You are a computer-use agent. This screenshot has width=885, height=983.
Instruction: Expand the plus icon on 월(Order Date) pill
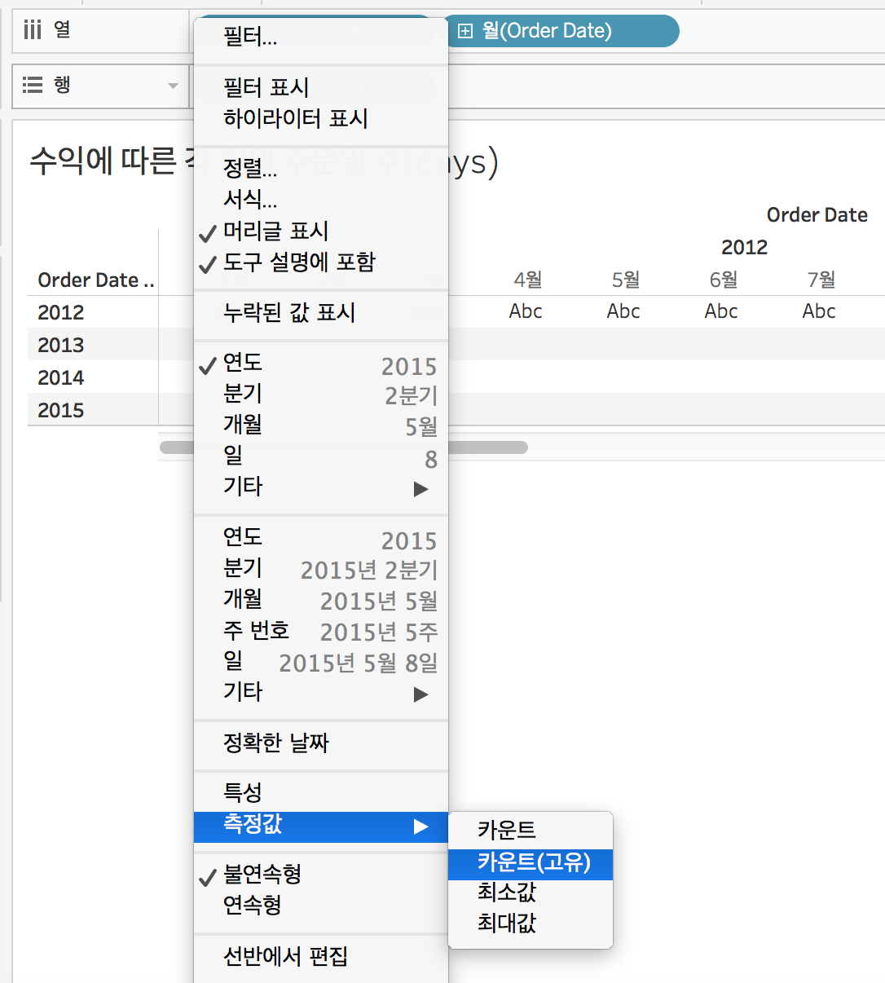click(465, 31)
